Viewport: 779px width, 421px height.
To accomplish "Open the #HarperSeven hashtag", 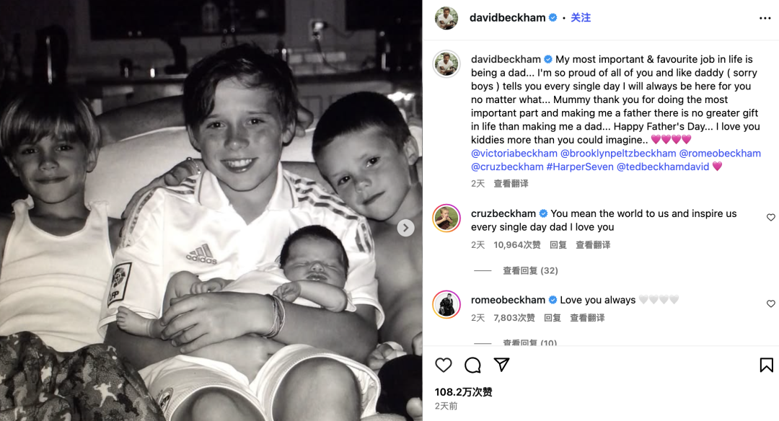I will point(580,167).
